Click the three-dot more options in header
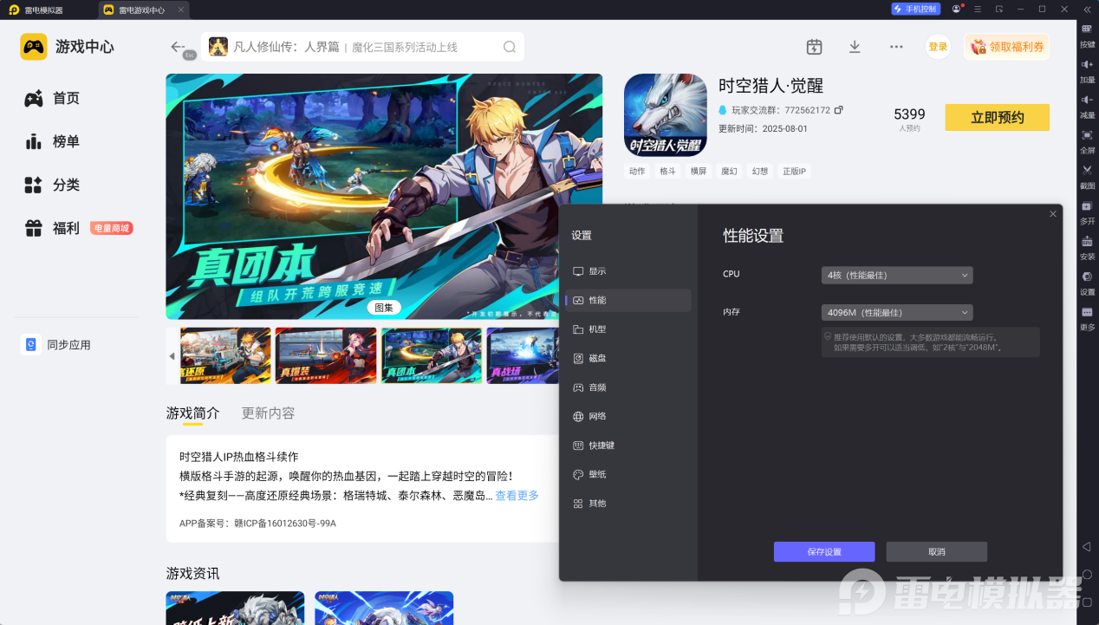 896,47
